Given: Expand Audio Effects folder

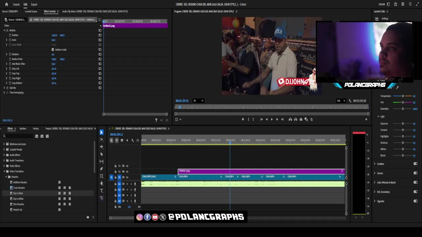Looking at the screenshot, I should (4, 155).
